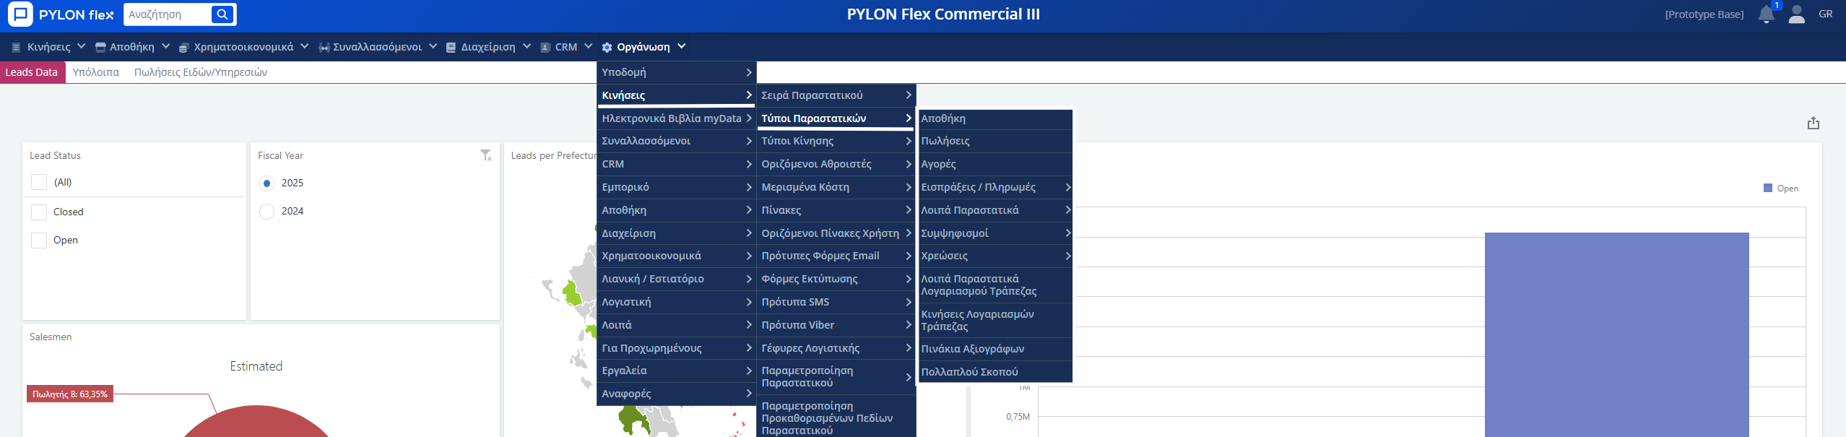Click the CRM card icon
Viewport: 1846px width, 437px height.
(545, 47)
